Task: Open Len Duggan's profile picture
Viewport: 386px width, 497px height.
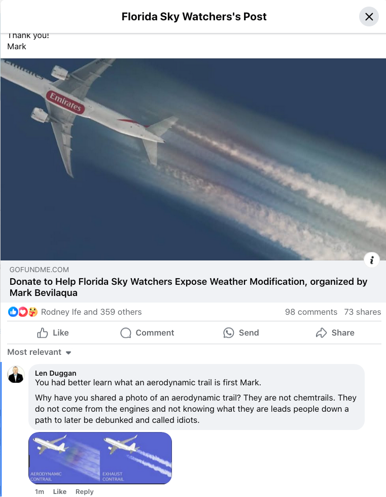Action: [x=16, y=374]
